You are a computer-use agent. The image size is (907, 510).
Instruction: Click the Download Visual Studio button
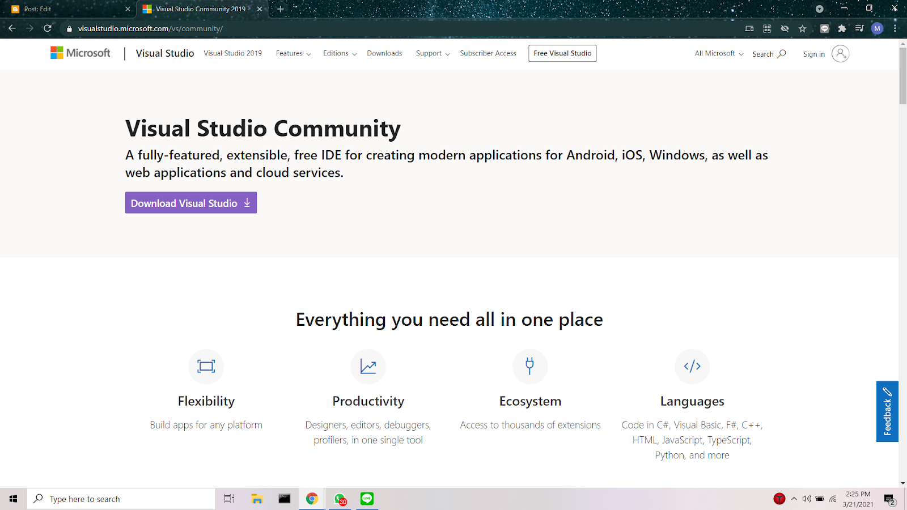pyautogui.click(x=191, y=202)
